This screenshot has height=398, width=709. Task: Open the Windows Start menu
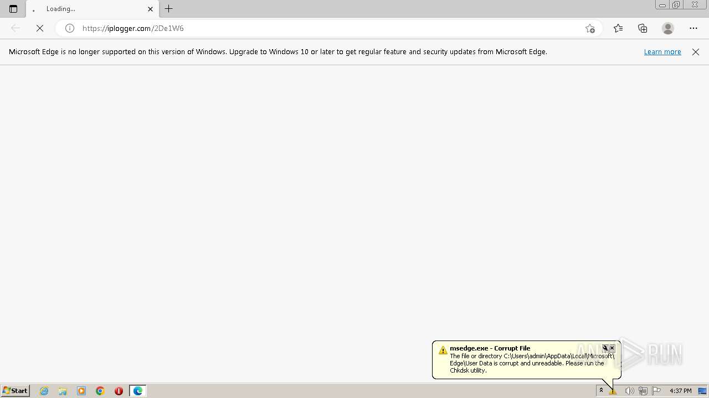(16, 391)
